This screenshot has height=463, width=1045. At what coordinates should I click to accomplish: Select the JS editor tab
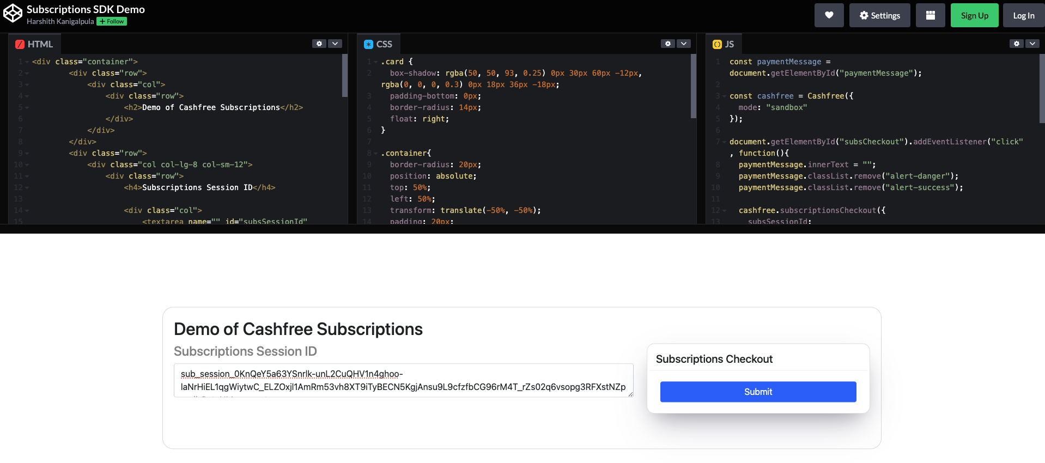(x=724, y=44)
